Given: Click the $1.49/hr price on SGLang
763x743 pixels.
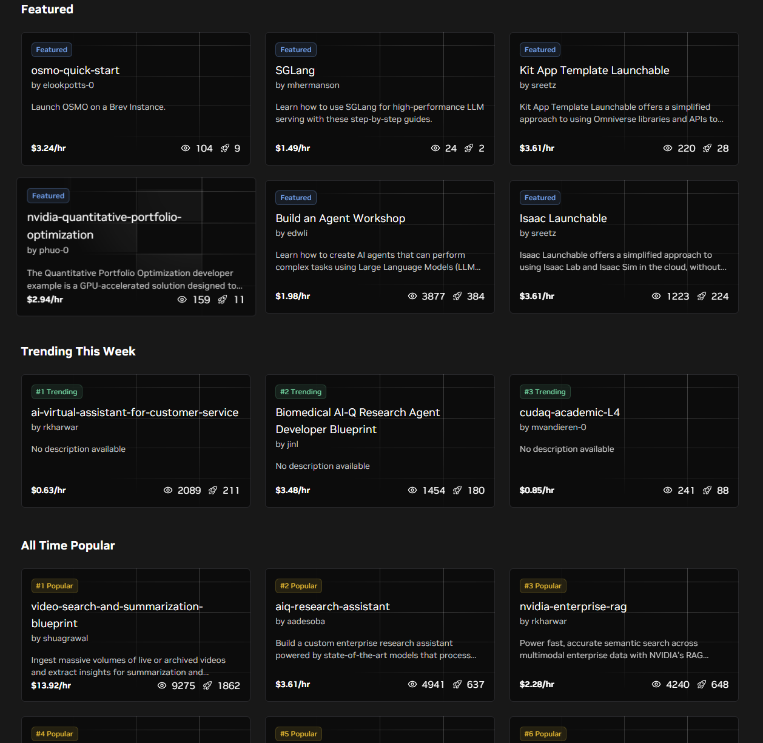Looking at the screenshot, I should [x=292, y=148].
